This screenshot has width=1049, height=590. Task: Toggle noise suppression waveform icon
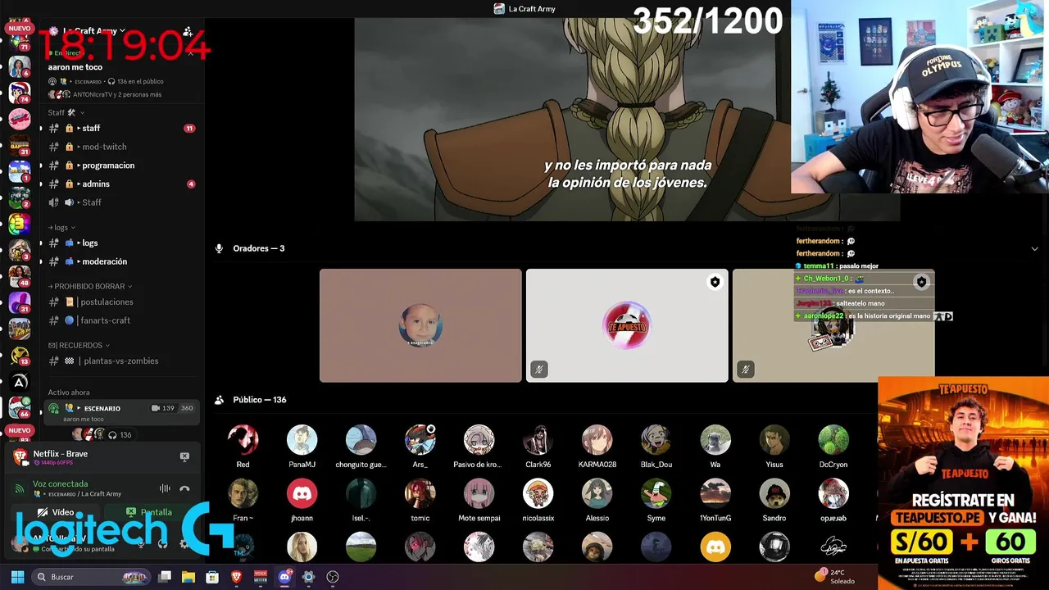[165, 488]
